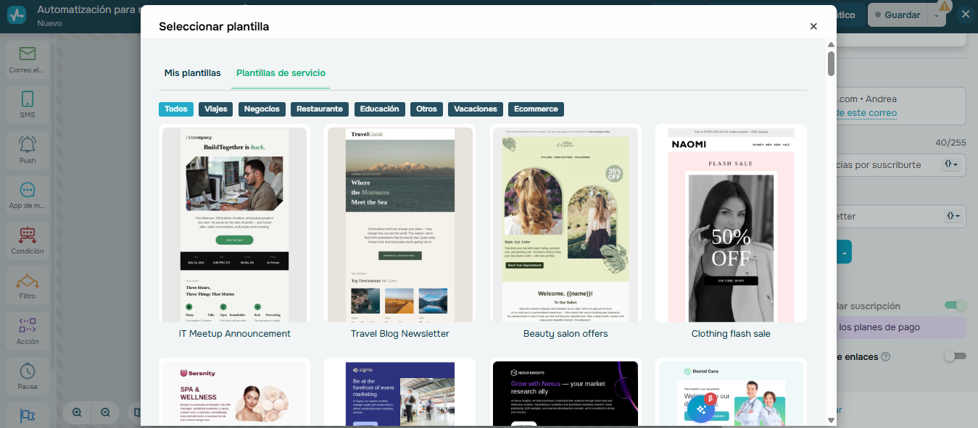The width and height of the screenshot is (978, 428).
Task: Filter templates by Vacaciones
Action: coord(476,109)
